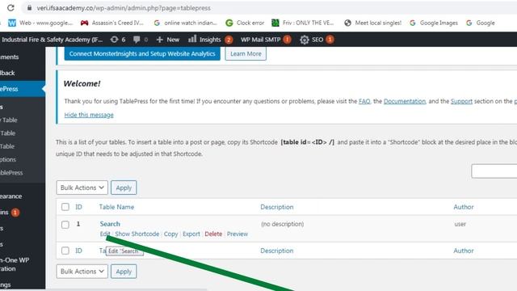Image resolution: width=517 pixels, height=291 pixels.
Task: Click the padlock icon in the address bar
Action: point(29,7)
